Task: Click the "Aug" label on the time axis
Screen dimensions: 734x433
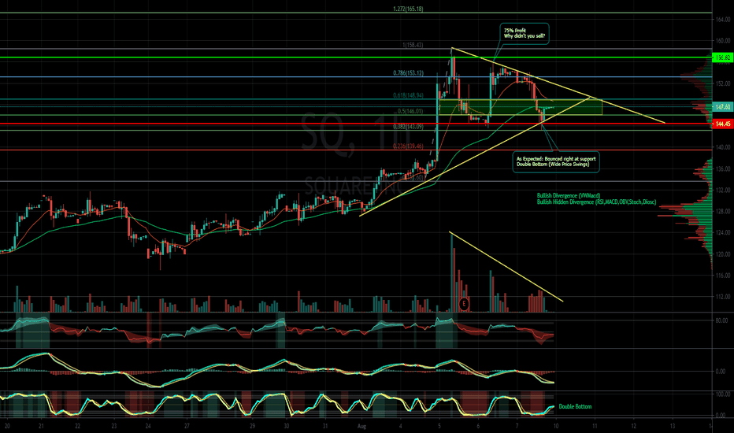Action: click(361, 427)
